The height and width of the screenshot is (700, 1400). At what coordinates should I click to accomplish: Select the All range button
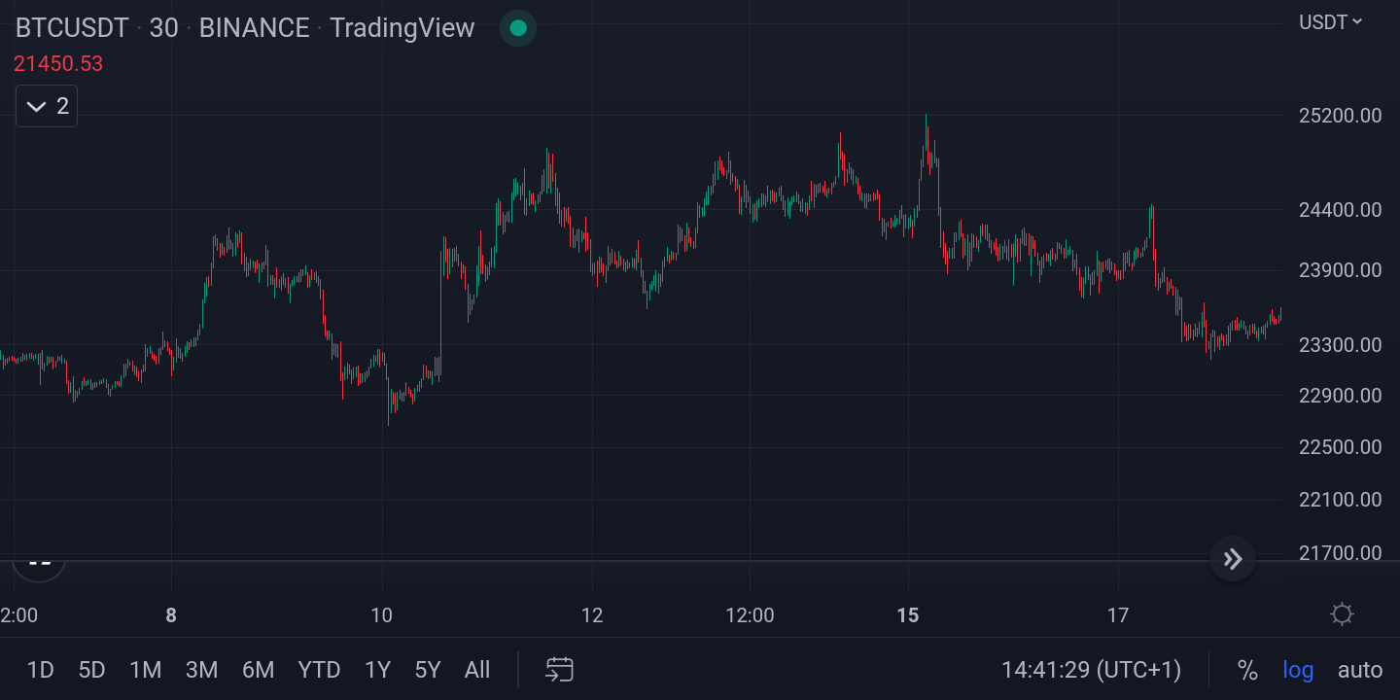[476, 670]
